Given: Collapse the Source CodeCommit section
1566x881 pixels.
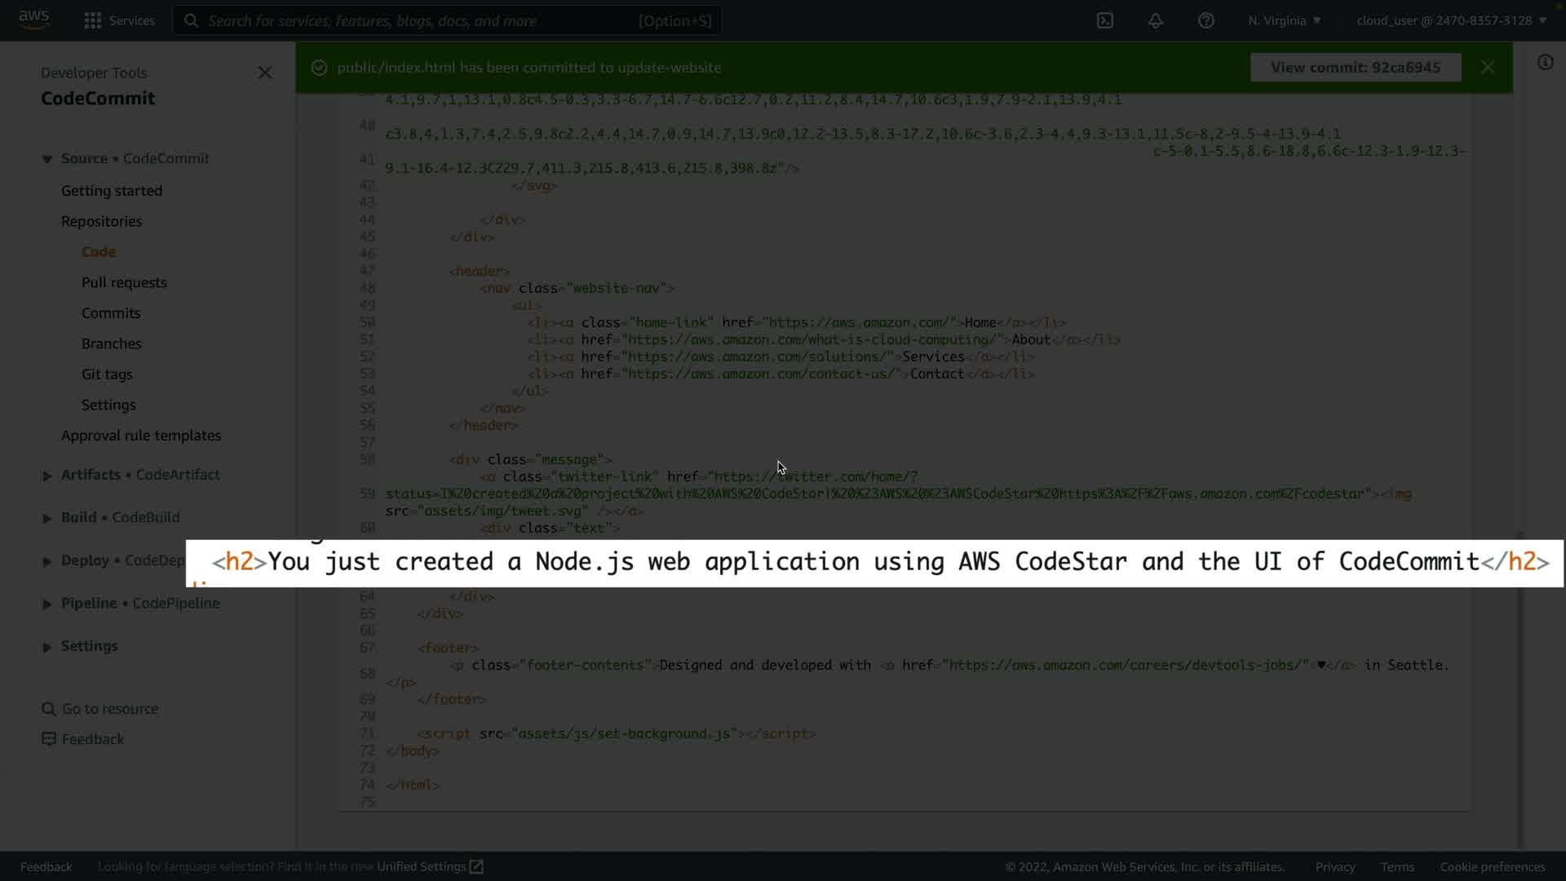Looking at the screenshot, I should [x=47, y=159].
